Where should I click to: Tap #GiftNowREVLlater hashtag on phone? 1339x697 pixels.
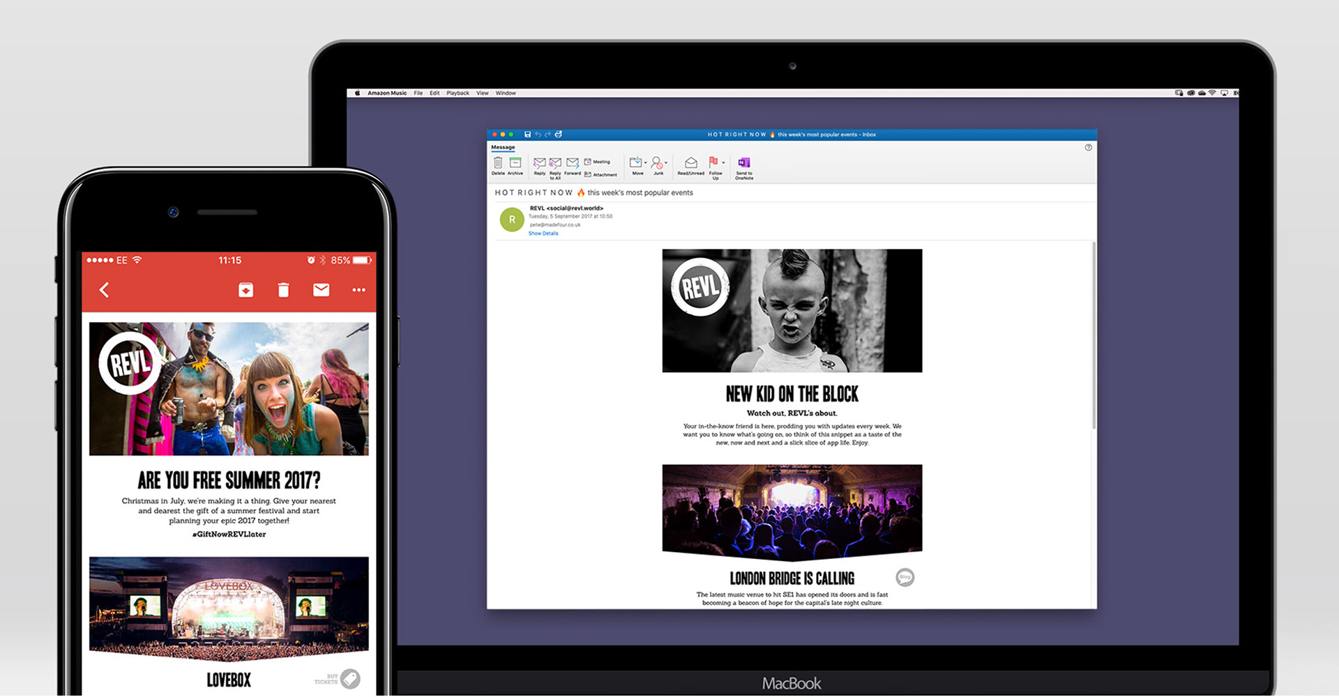tap(229, 535)
